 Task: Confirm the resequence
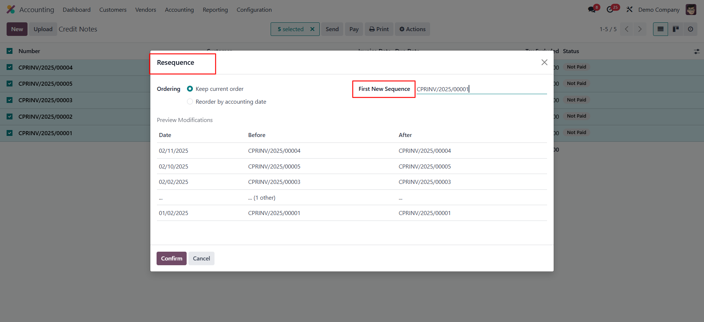(171, 259)
